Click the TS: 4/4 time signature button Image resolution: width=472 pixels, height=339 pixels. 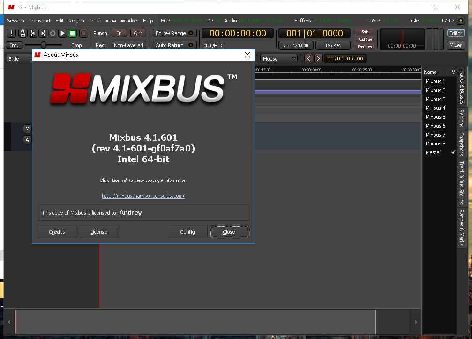pos(333,45)
